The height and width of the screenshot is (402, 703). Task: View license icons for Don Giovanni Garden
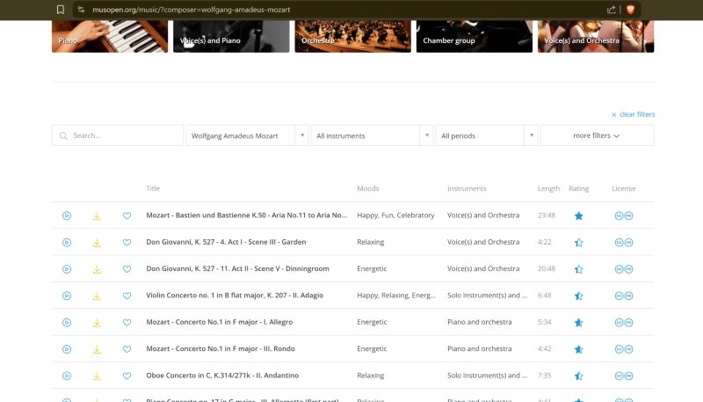point(624,243)
